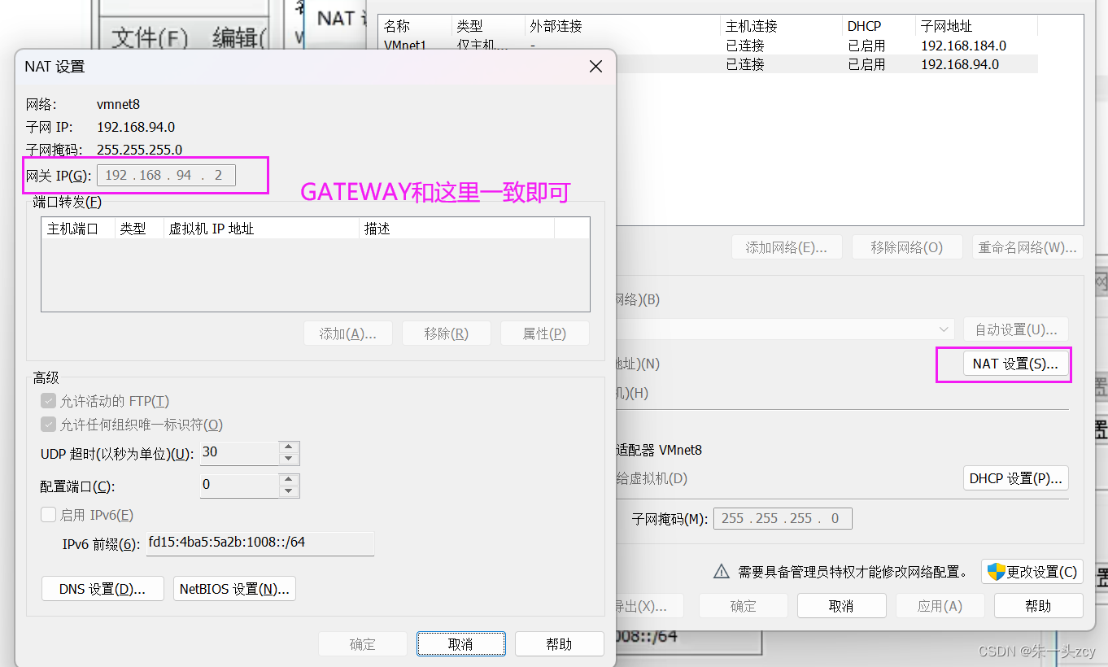Click the IPv6 前缀 field
This screenshot has height=667, width=1108.
260,543
